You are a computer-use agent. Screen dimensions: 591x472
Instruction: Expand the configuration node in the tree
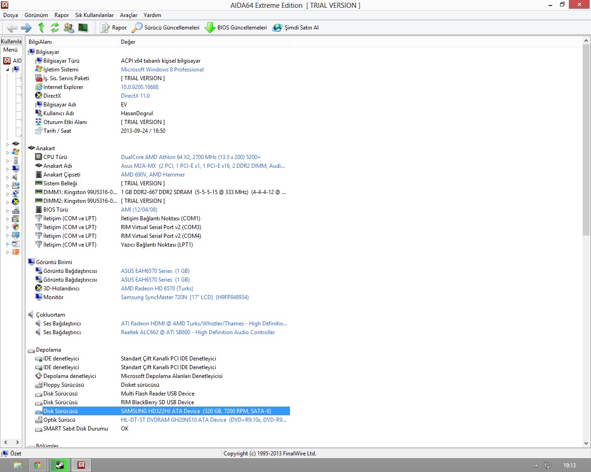(x=7, y=236)
